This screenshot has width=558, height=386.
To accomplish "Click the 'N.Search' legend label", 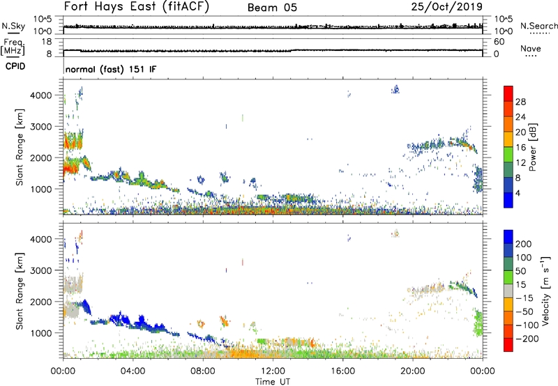I will (x=538, y=26).
